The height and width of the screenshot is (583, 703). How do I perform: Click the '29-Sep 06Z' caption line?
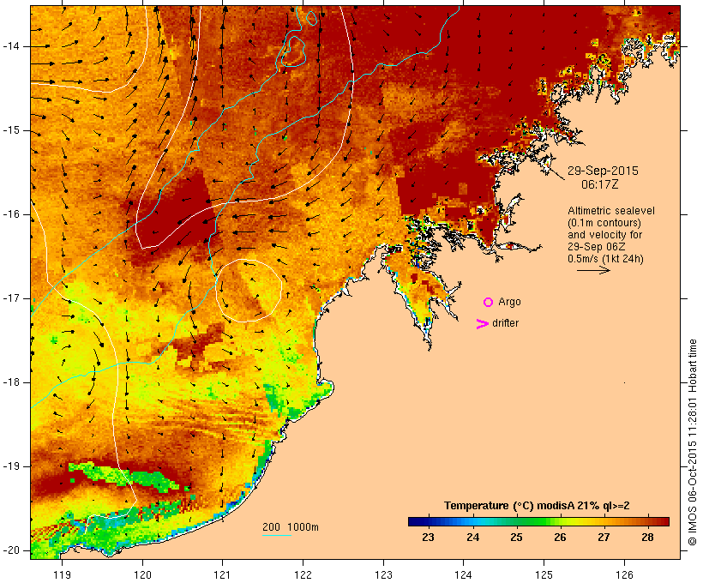597,247
